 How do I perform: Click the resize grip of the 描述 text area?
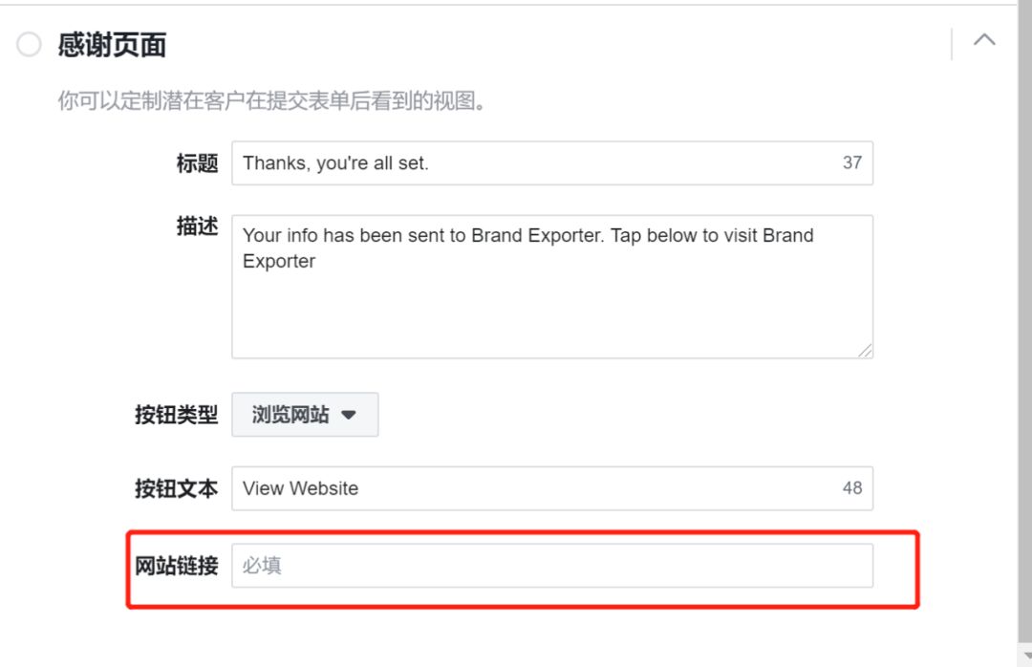click(x=865, y=351)
